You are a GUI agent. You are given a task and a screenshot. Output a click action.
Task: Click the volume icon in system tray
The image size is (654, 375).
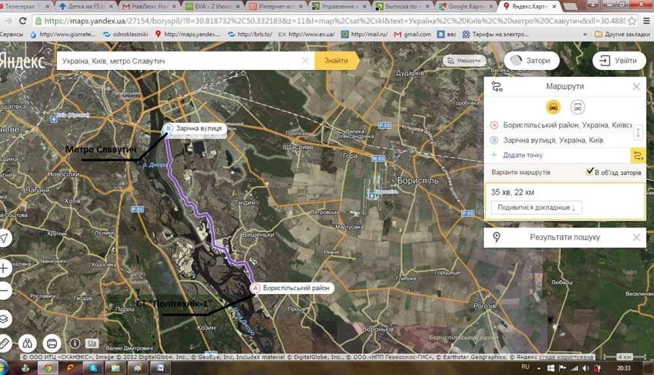point(585,368)
